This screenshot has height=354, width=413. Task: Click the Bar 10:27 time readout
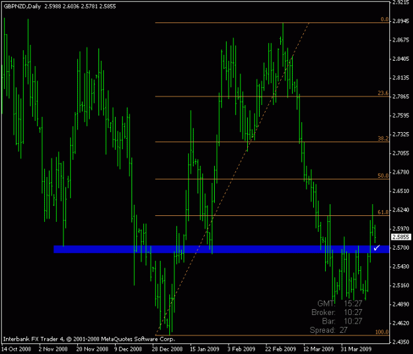342,321
